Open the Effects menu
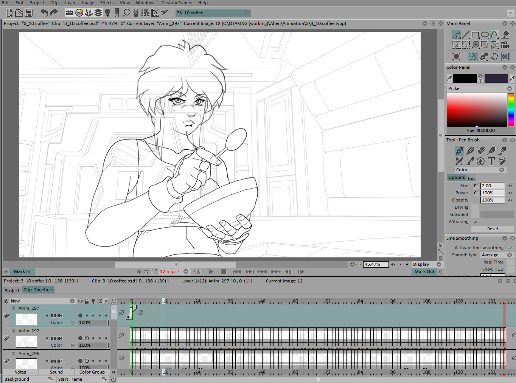 [107, 3]
